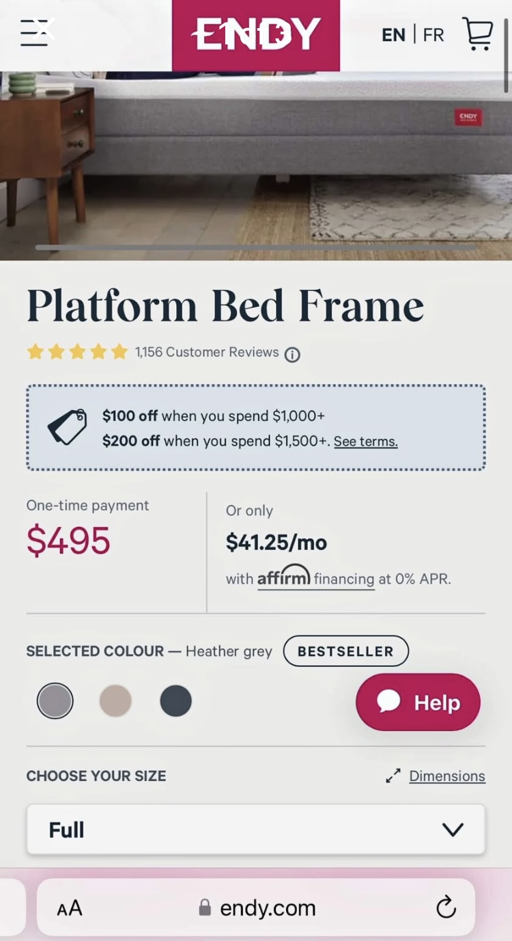This screenshot has height=941, width=512.
Task: Click the Affirm financing link
Action: [315, 578]
